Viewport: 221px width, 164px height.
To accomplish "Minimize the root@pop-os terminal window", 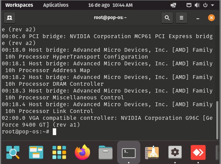I will click(198, 18).
